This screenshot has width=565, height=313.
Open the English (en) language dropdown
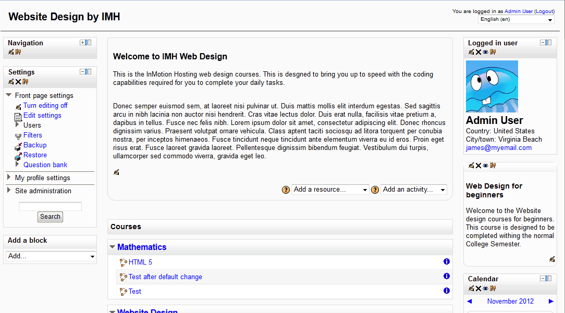coord(516,20)
